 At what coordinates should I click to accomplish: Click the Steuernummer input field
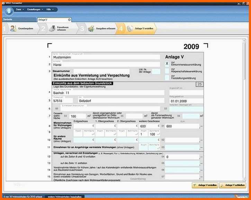101,71
